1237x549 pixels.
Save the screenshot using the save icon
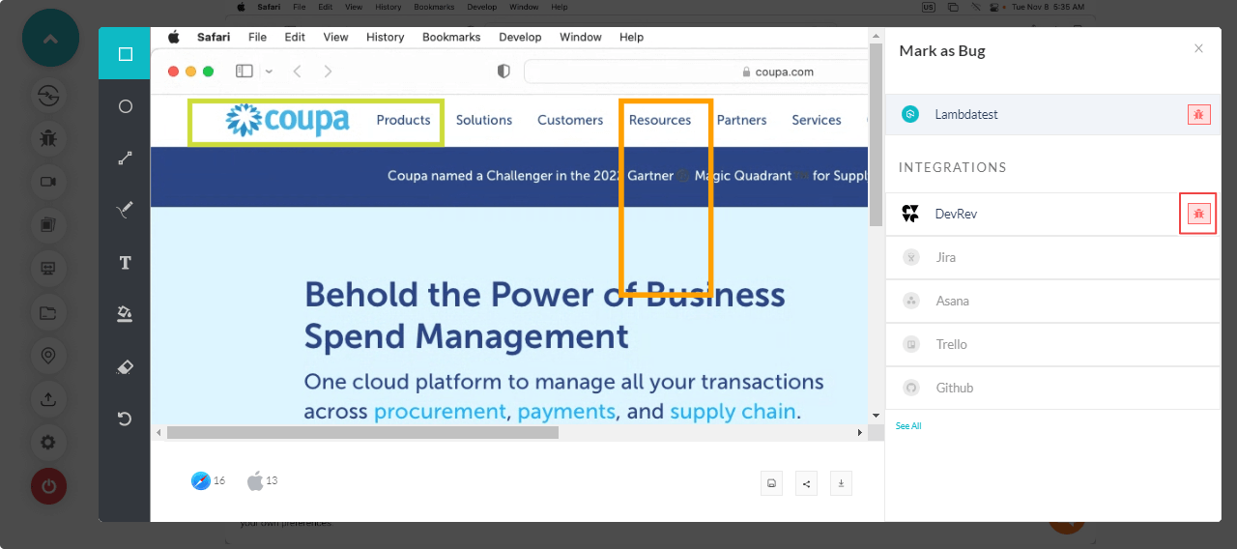click(771, 484)
